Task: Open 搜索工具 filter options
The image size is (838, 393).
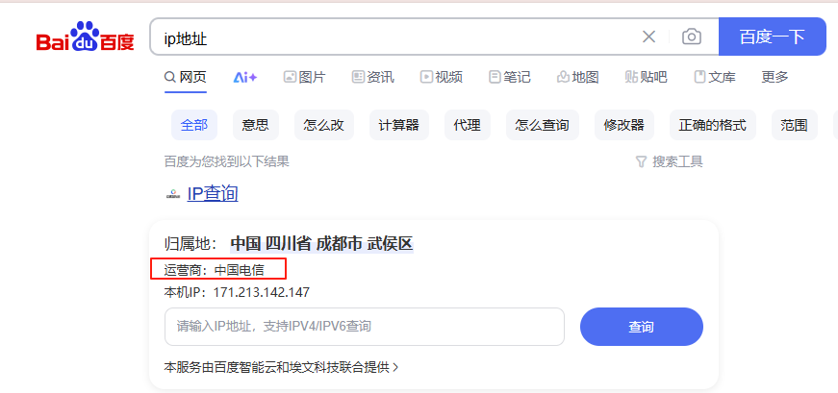Action: coord(669,161)
